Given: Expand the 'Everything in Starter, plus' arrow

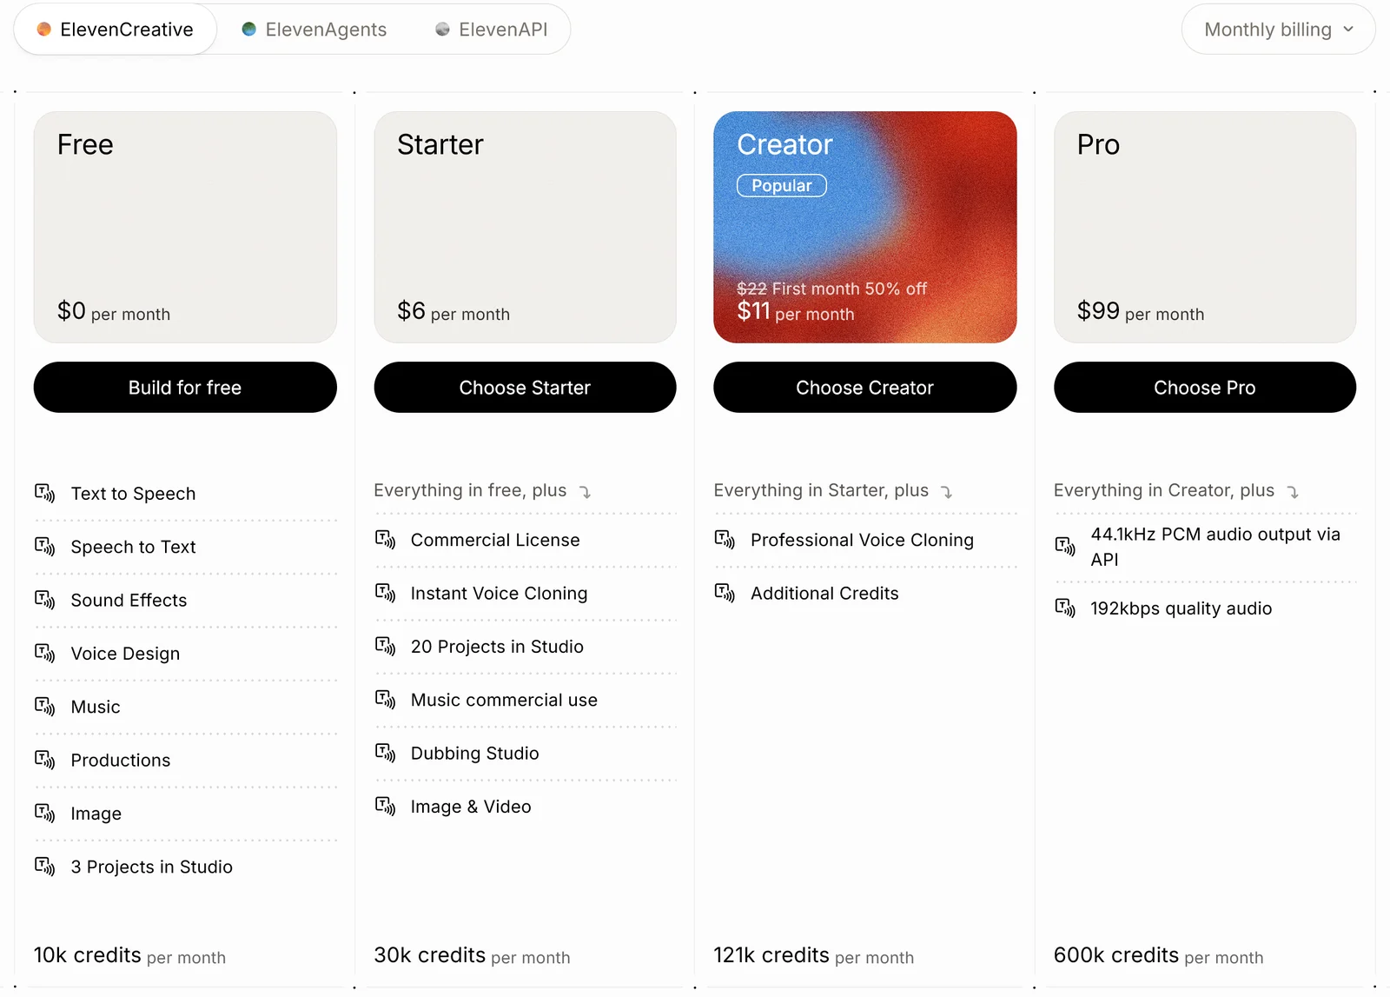Looking at the screenshot, I should pos(947,492).
